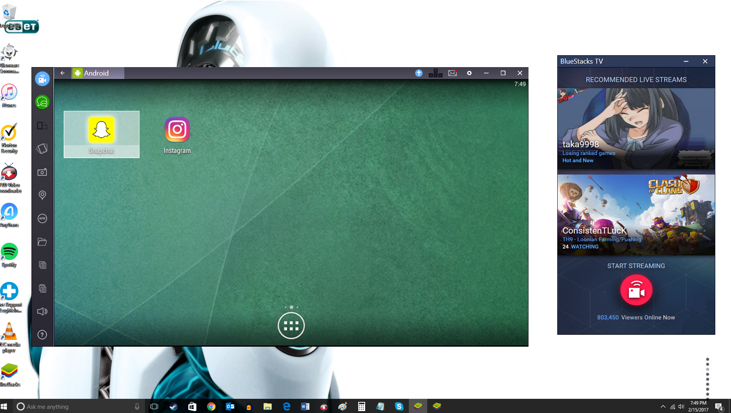Open the green chat sidebar icon
This screenshot has width=731, height=413.
pyautogui.click(x=42, y=102)
